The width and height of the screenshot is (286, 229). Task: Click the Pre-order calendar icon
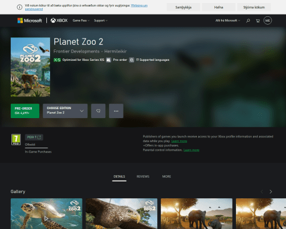(108, 60)
